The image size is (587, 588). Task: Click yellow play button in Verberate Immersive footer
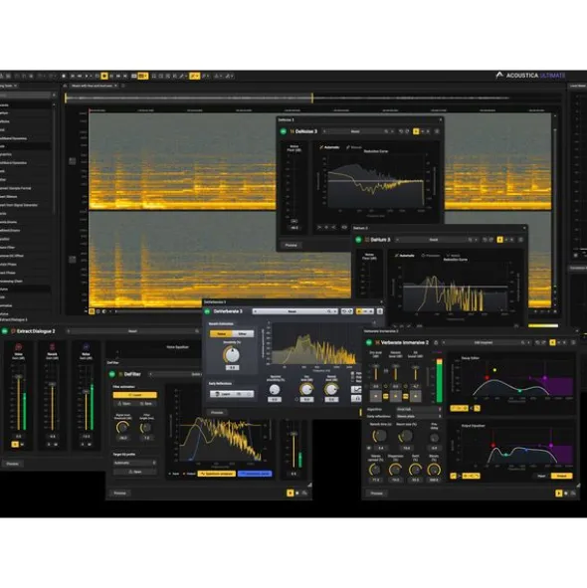(559, 493)
